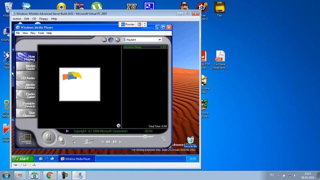Viewport: 320px width, 180px height.
Task: Click host tray volume icon
Action: pos(294,175)
